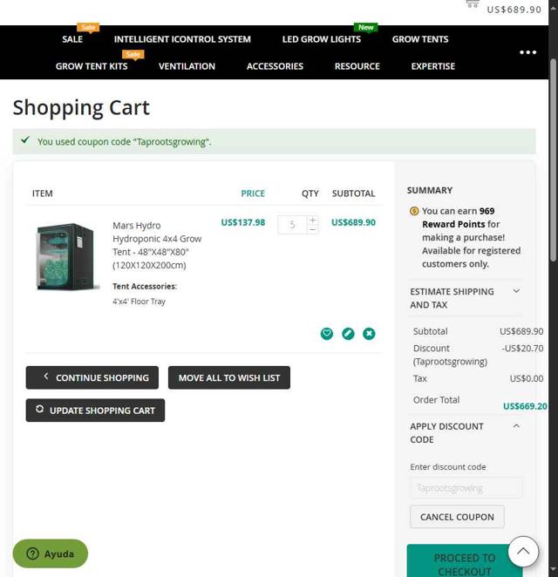Increase quantity with the plus button
The width and height of the screenshot is (558, 577).
(x=312, y=220)
